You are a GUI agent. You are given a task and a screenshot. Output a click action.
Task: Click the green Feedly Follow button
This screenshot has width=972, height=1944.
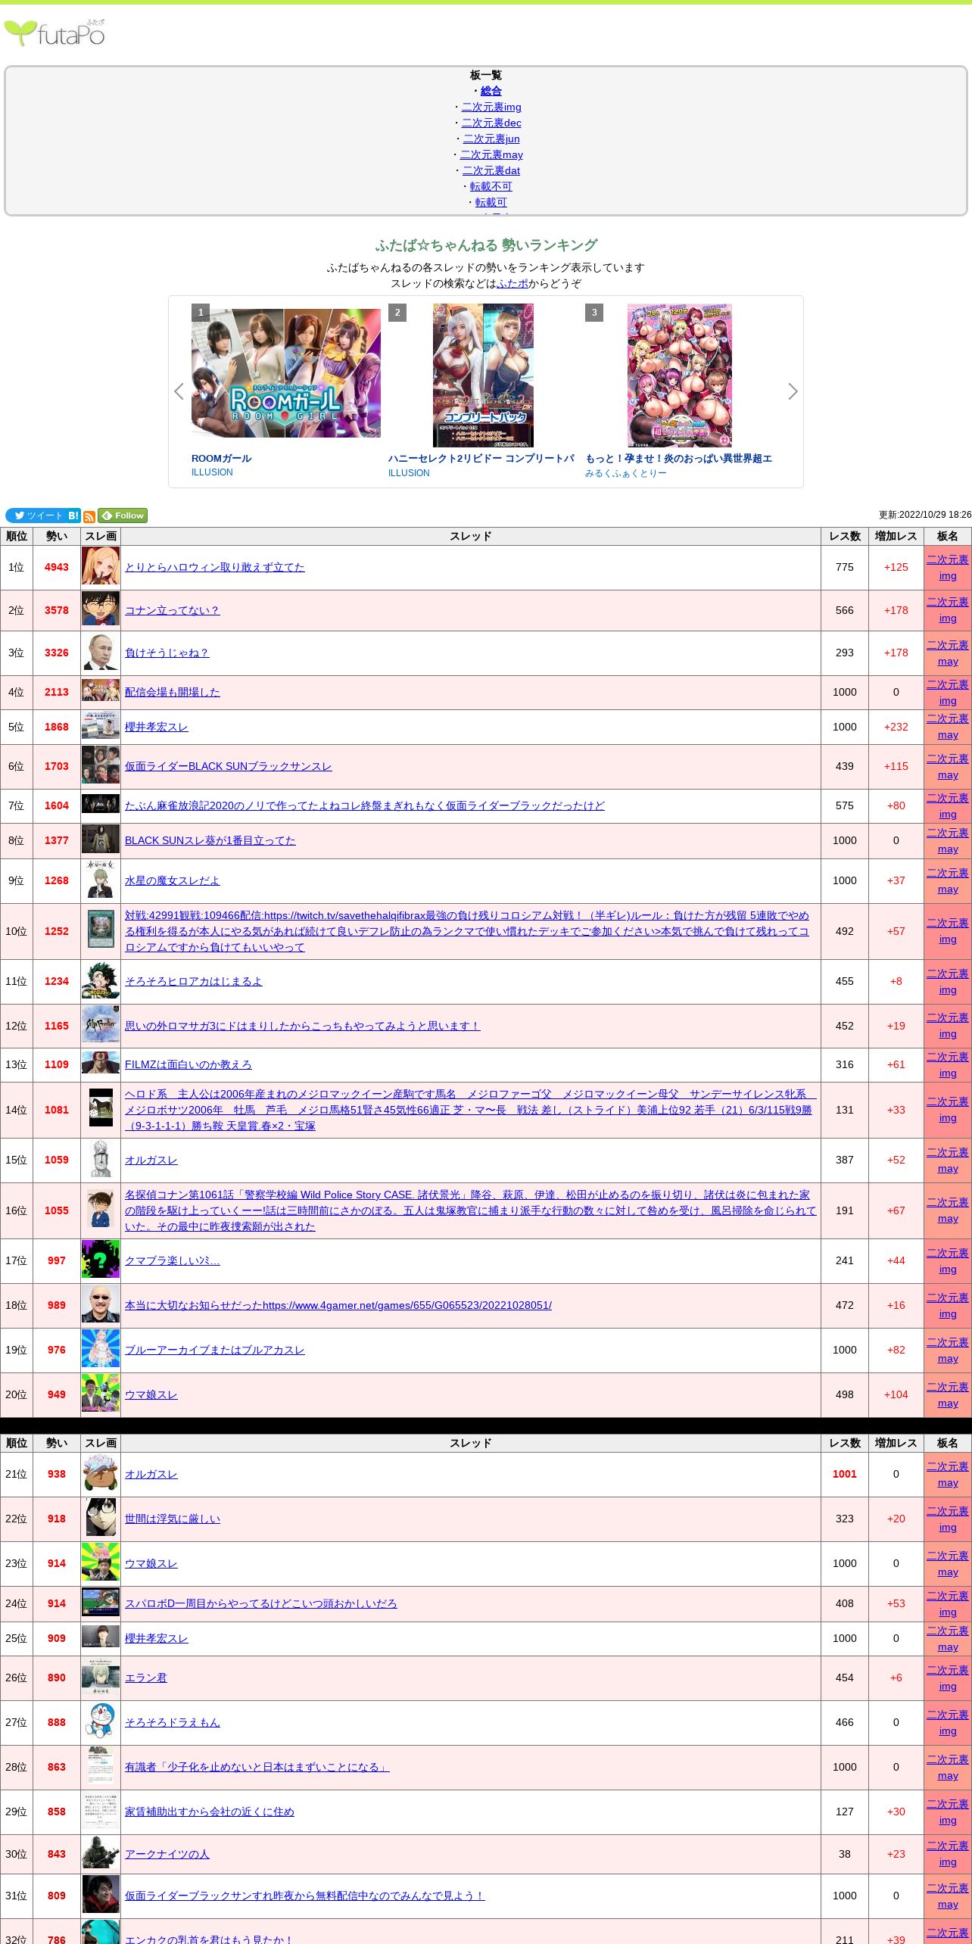pyautogui.click(x=123, y=516)
